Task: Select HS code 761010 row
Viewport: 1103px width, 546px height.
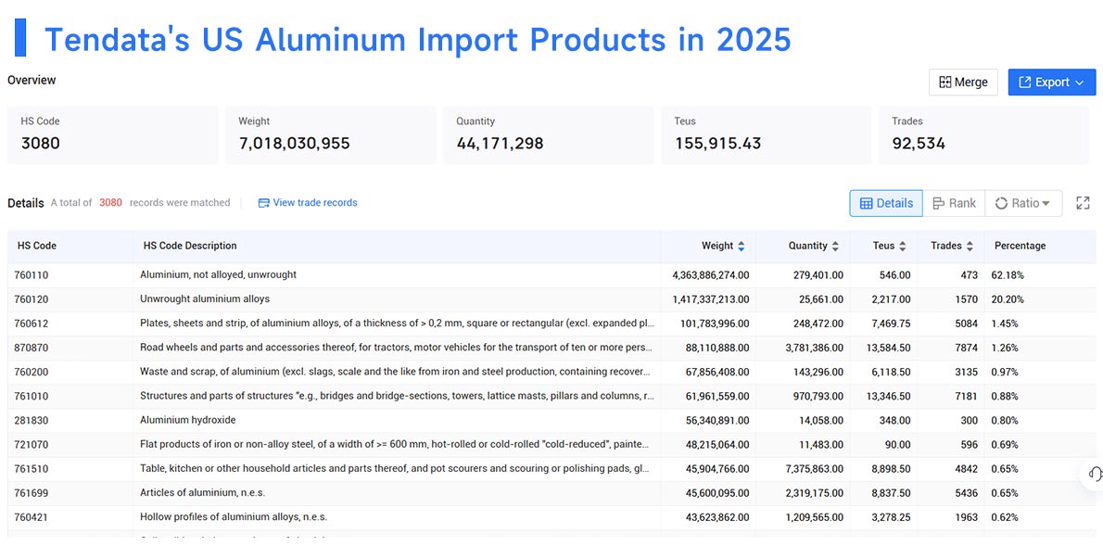Action: pos(551,396)
